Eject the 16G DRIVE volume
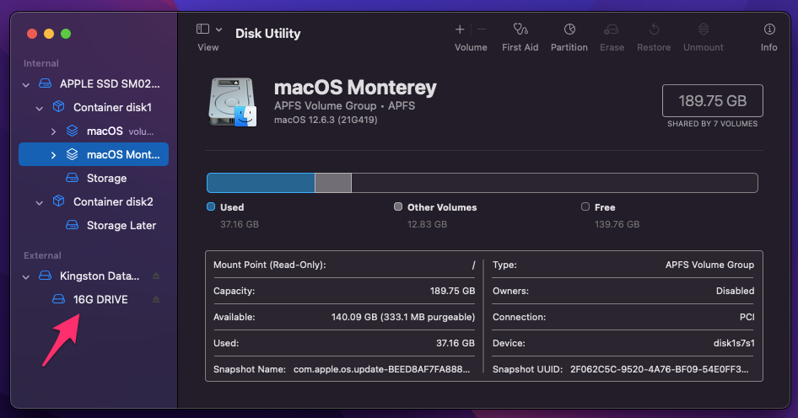Viewport: 798px width, 418px height. [x=156, y=299]
